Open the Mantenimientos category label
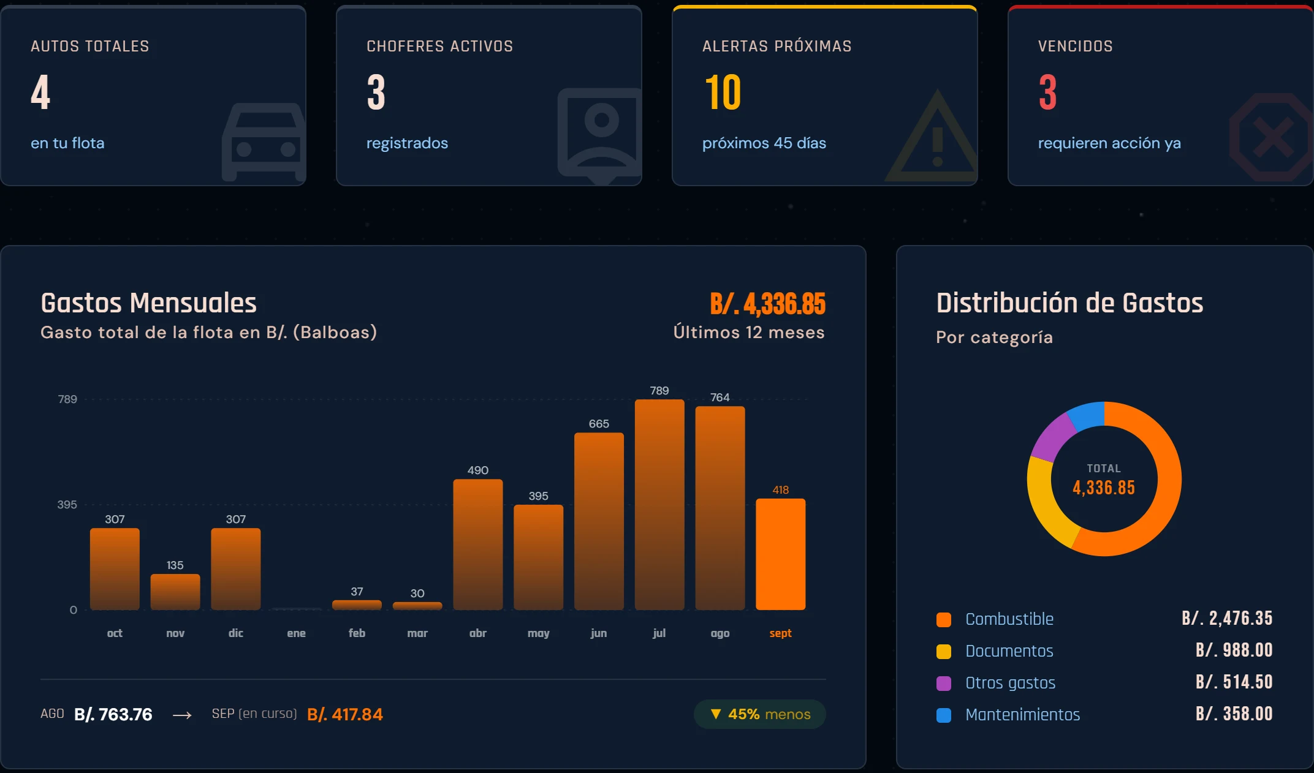1314x773 pixels. pyautogui.click(x=1022, y=715)
